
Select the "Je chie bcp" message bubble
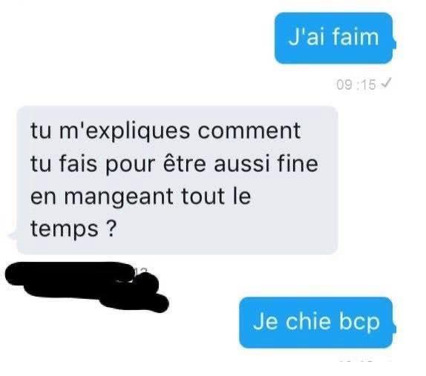pos(317,323)
